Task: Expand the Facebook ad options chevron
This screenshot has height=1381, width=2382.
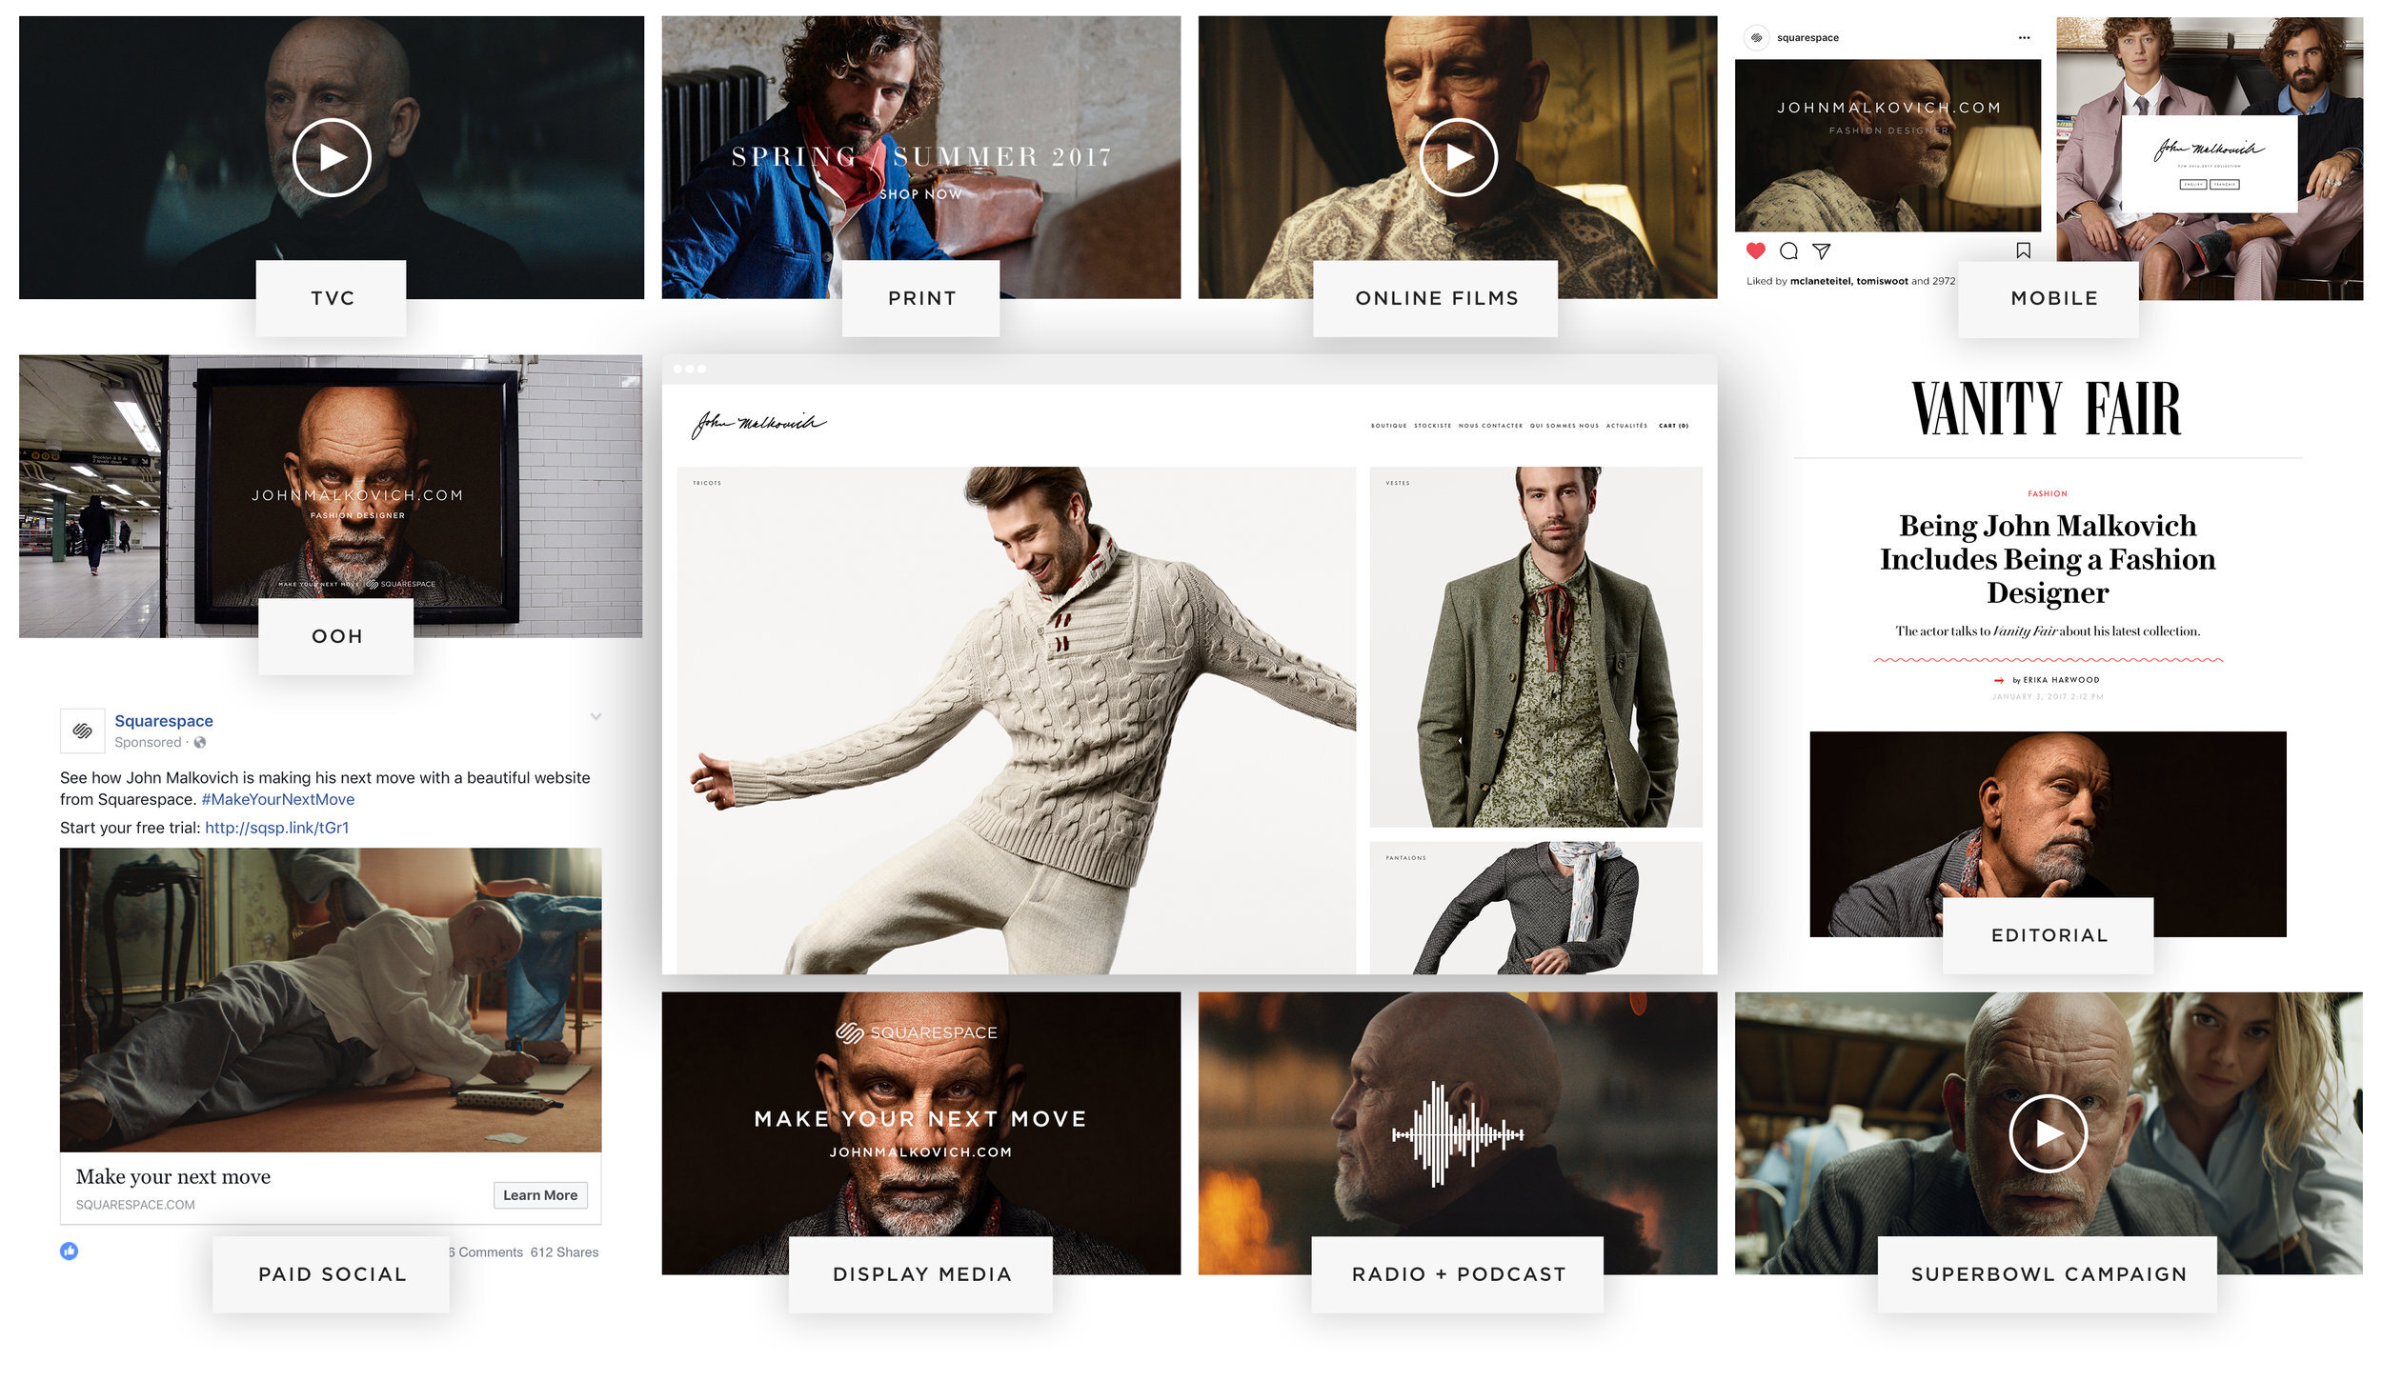Action: (x=595, y=716)
